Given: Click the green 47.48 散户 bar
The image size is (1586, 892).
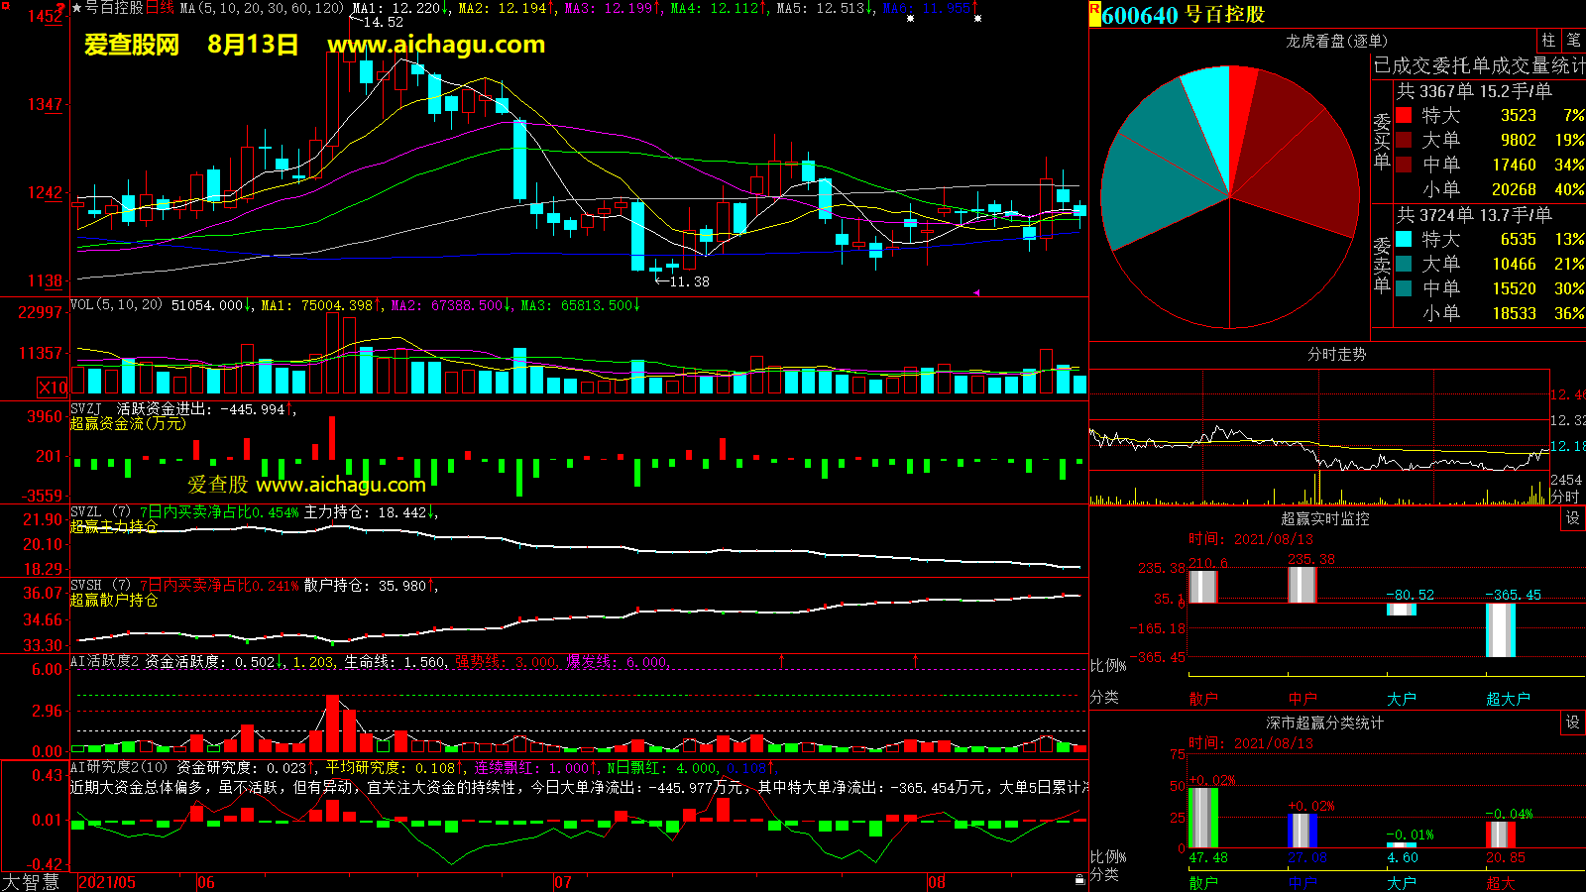Looking at the screenshot, I should pyautogui.click(x=1203, y=818).
